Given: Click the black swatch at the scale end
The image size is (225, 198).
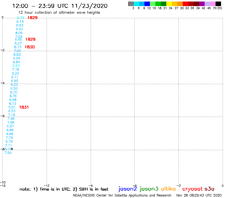Looking at the screenshot, I should [x=218, y=4].
